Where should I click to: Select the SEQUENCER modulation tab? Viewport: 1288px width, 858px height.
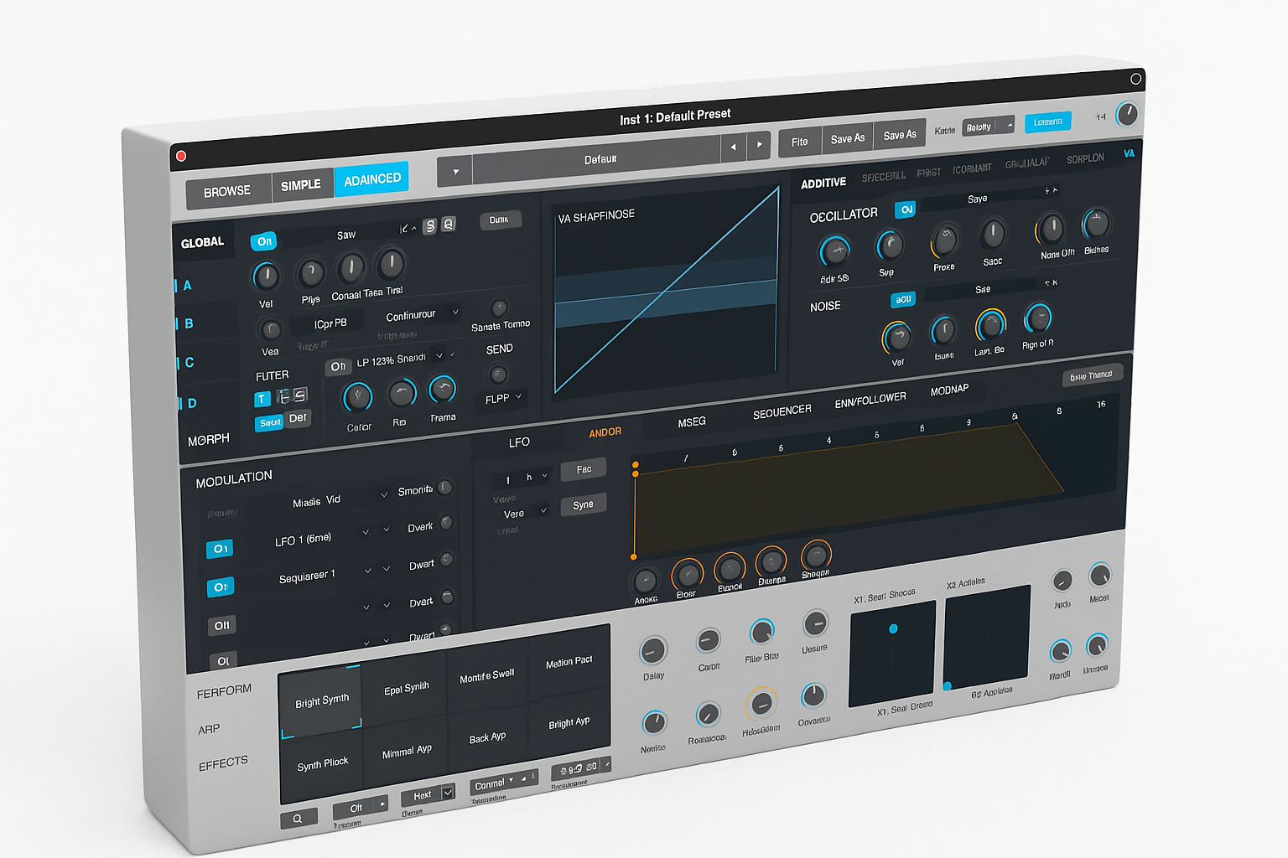pyautogui.click(x=782, y=411)
